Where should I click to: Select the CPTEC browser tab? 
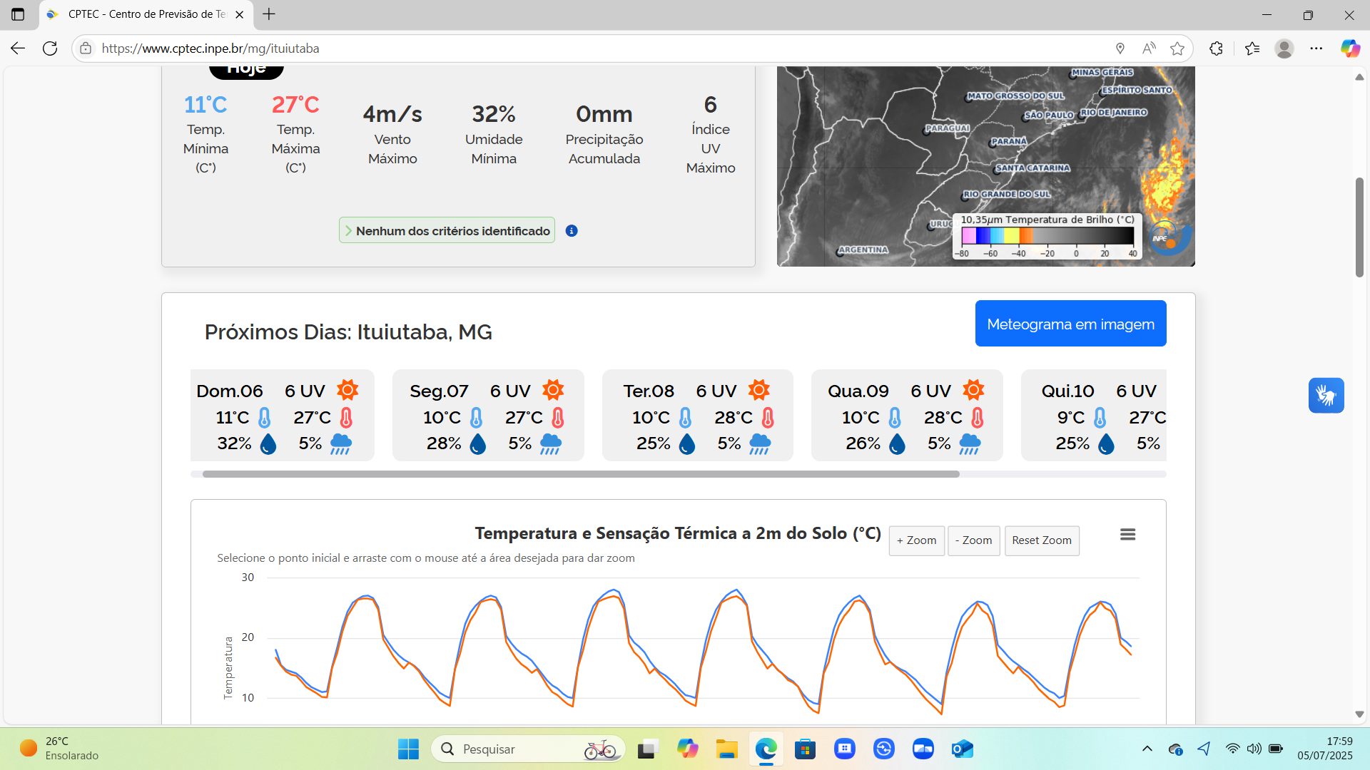[x=146, y=14]
